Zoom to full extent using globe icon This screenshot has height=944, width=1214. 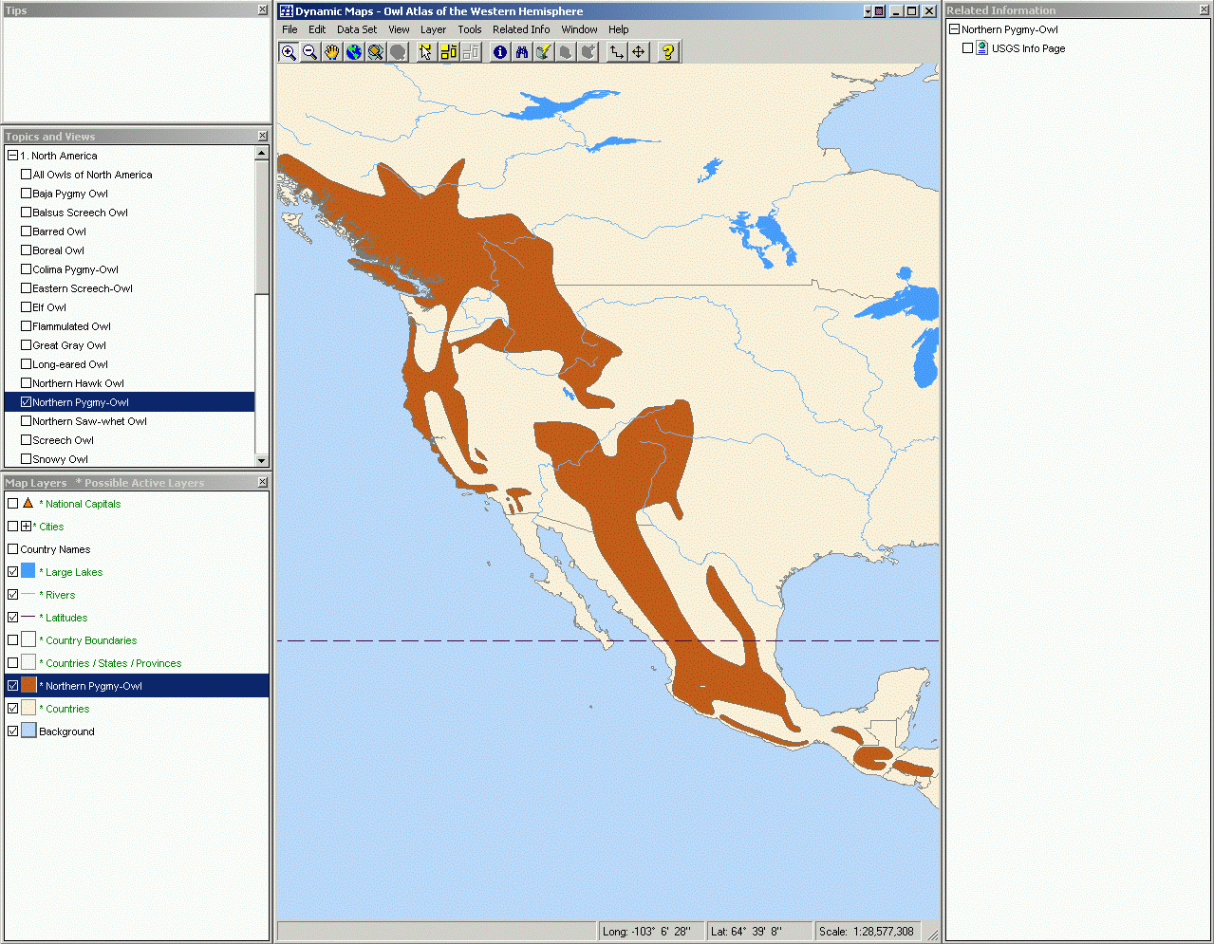pyautogui.click(x=353, y=52)
